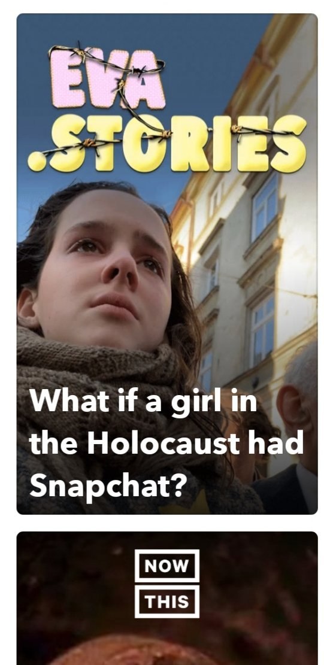Tap the word "Snapchat?" in the headline
This screenshot has height=665, width=324.
[108, 486]
